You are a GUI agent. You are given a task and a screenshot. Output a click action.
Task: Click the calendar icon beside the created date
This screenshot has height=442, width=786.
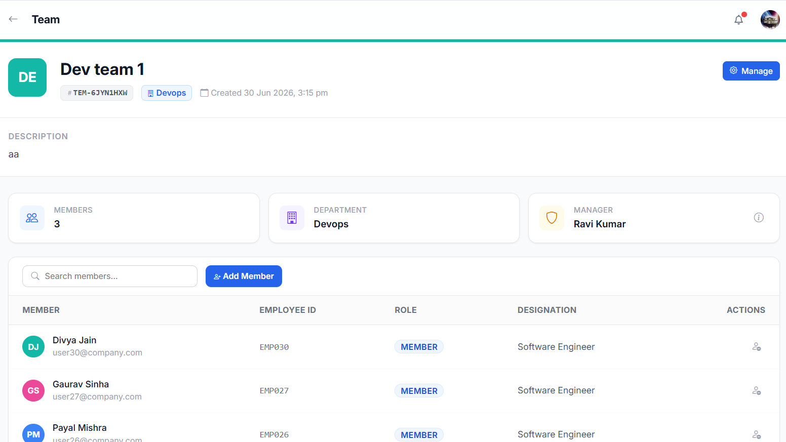pyautogui.click(x=205, y=93)
